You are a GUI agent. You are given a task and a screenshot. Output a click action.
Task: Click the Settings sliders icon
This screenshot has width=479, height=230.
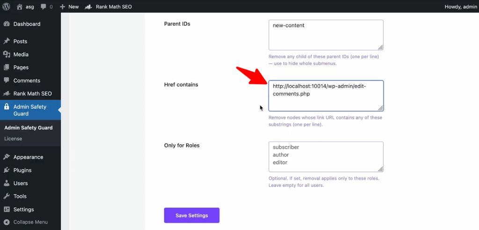pyautogui.click(x=7, y=209)
